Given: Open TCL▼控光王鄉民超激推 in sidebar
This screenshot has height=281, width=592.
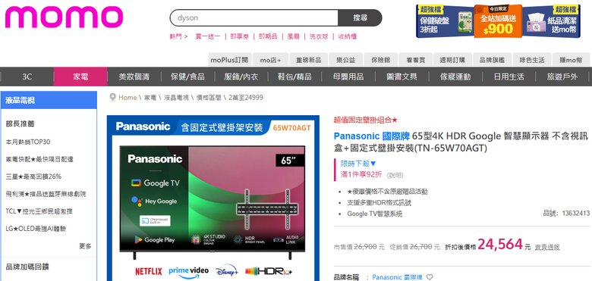Looking at the screenshot, I should tap(39, 211).
